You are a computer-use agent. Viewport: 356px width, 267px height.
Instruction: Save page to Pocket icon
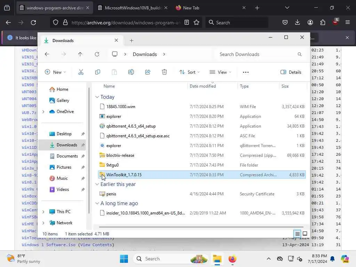(285, 23)
